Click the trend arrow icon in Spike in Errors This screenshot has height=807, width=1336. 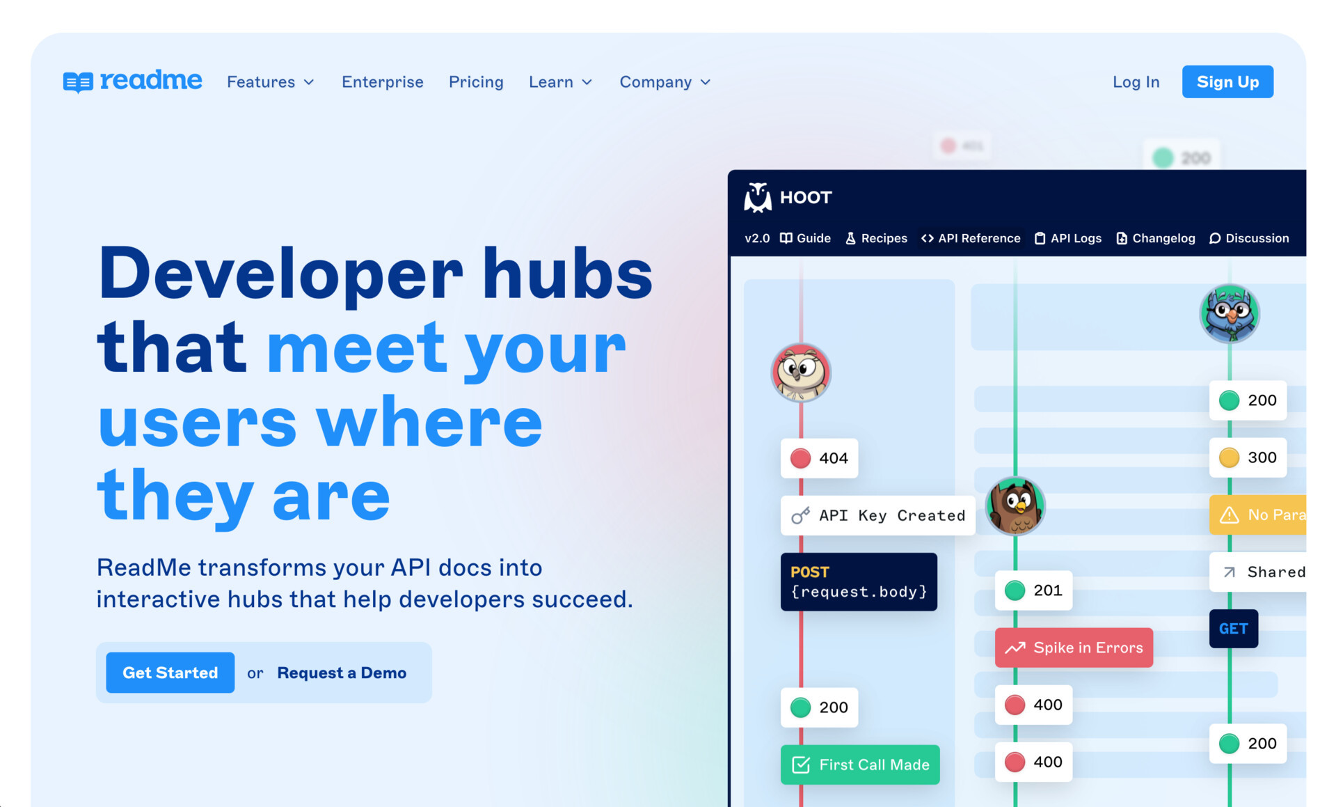point(1015,648)
